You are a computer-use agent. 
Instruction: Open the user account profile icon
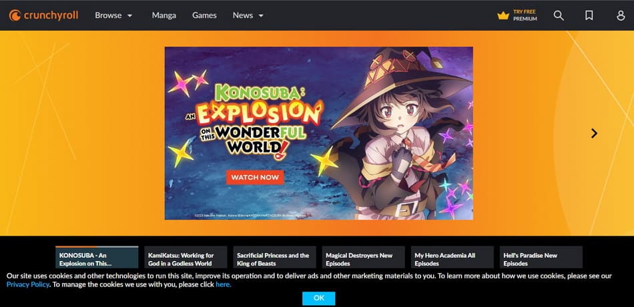[620, 15]
